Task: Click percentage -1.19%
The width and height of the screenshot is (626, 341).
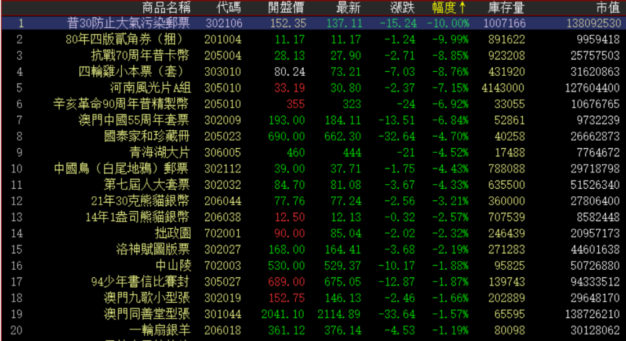Action: point(450,330)
